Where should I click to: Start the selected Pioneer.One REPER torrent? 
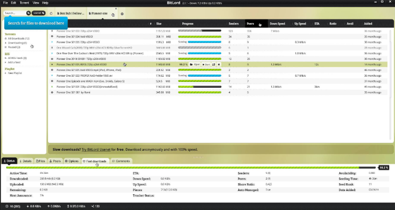206,65
